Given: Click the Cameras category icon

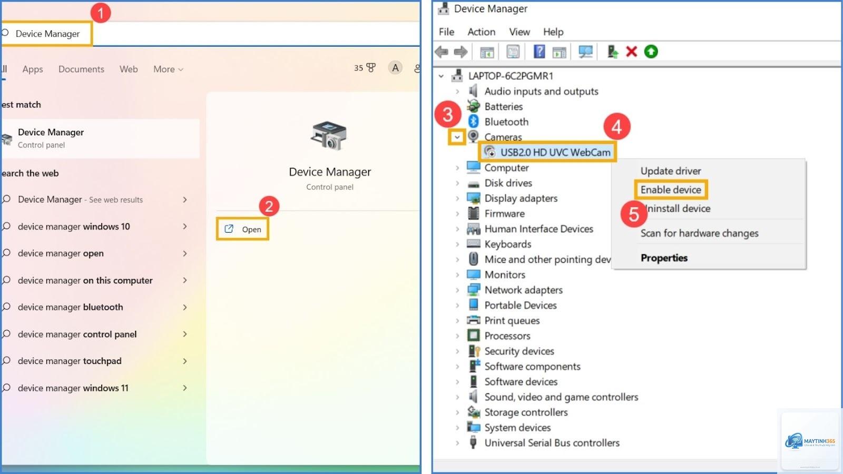Looking at the screenshot, I should tap(473, 137).
